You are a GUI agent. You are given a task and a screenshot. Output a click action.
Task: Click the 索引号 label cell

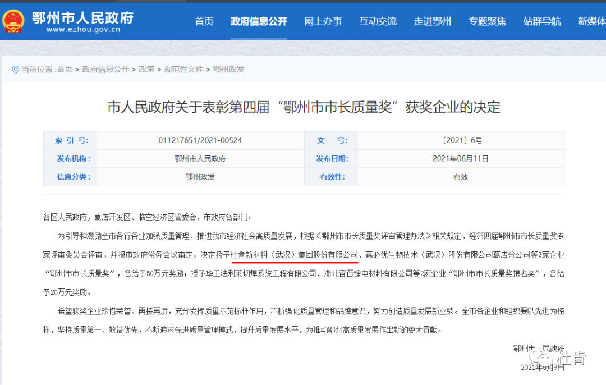[x=71, y=140]
